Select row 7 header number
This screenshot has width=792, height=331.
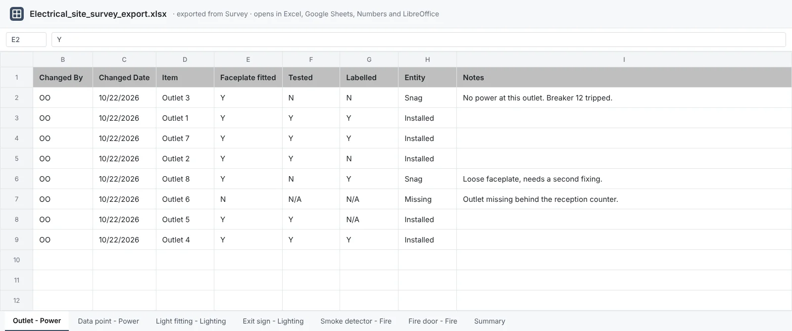17,199
